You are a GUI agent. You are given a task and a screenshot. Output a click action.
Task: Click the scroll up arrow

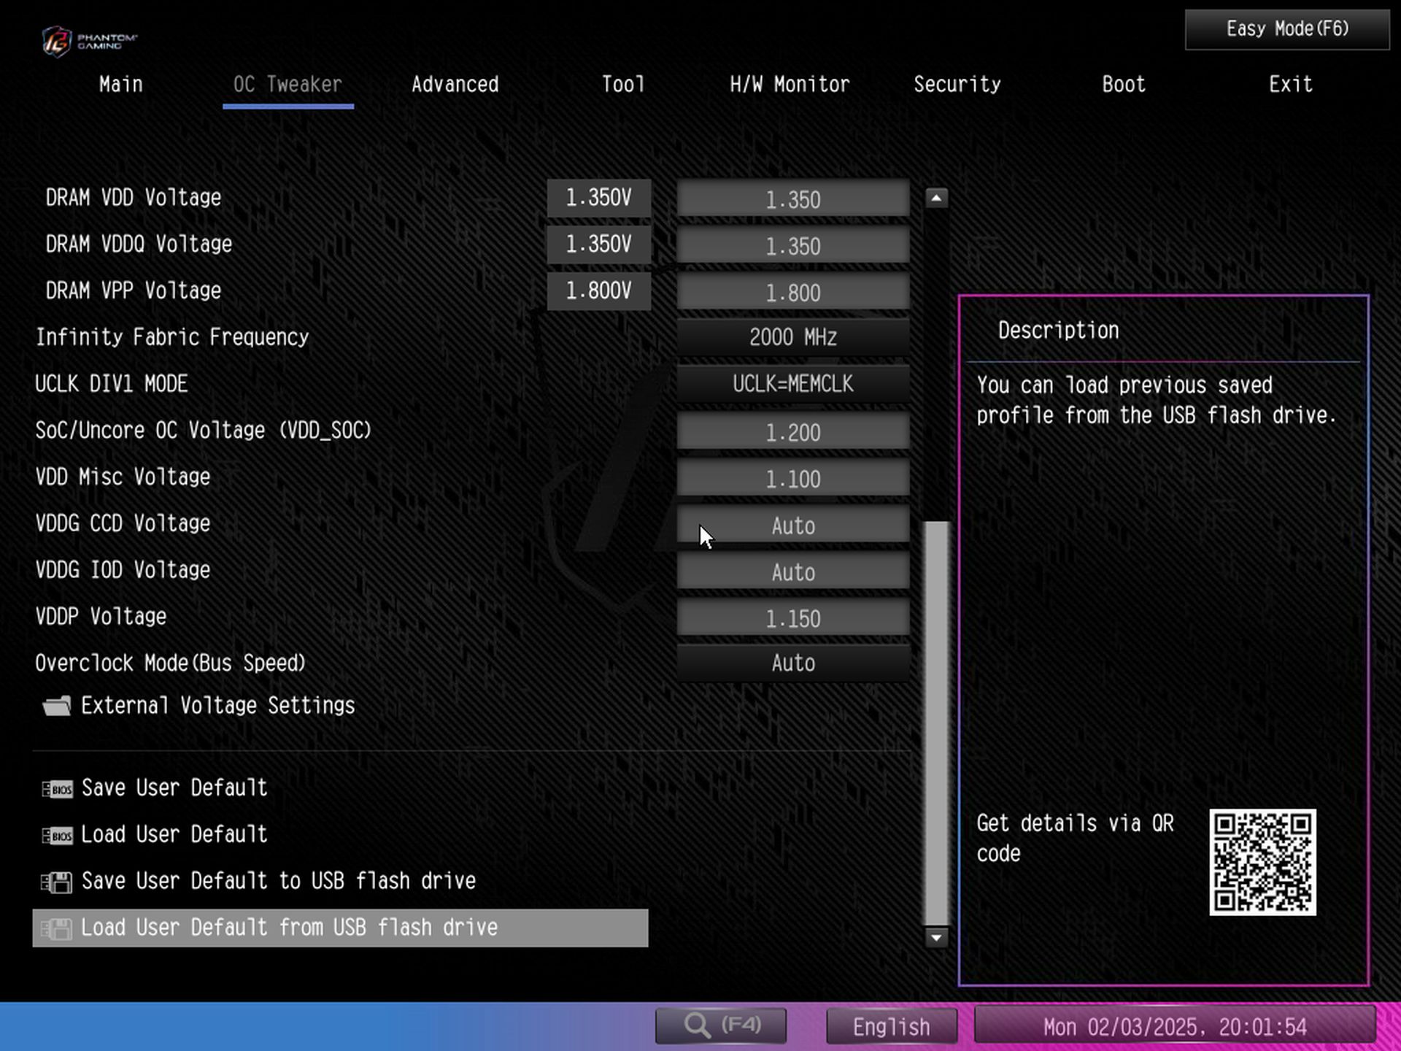(x=936, y=198)
